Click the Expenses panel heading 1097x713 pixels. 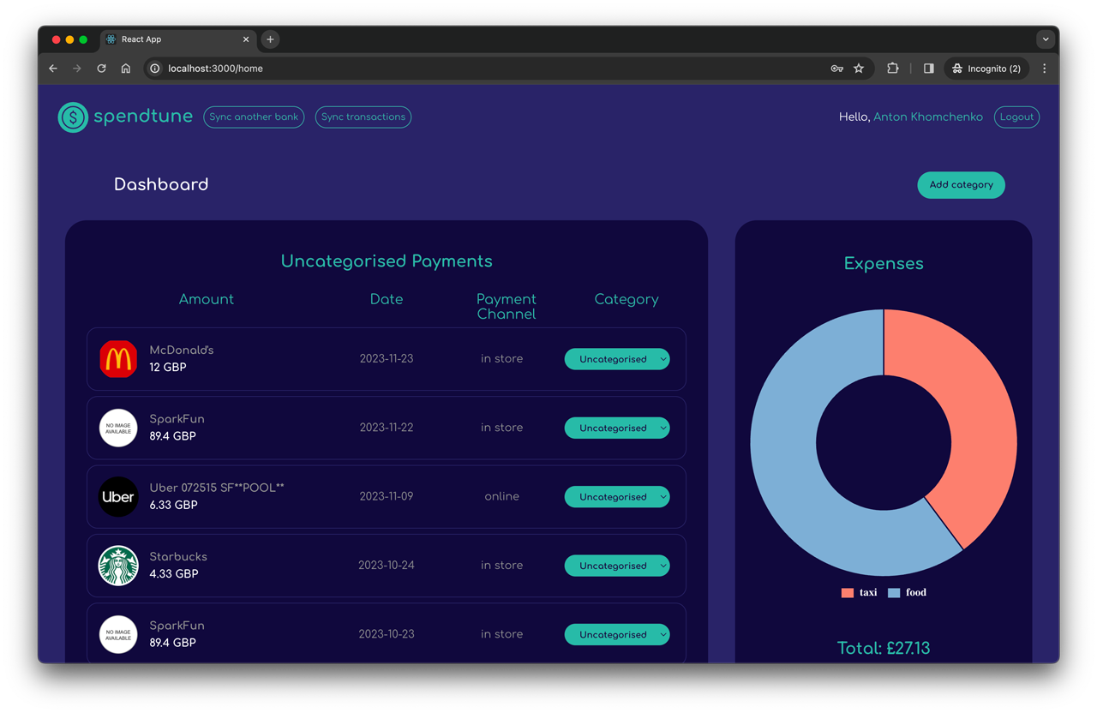(884, 264)
